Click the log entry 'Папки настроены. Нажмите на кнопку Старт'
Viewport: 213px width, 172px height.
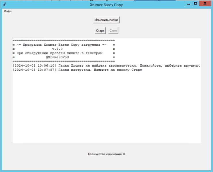coord(77,70)
